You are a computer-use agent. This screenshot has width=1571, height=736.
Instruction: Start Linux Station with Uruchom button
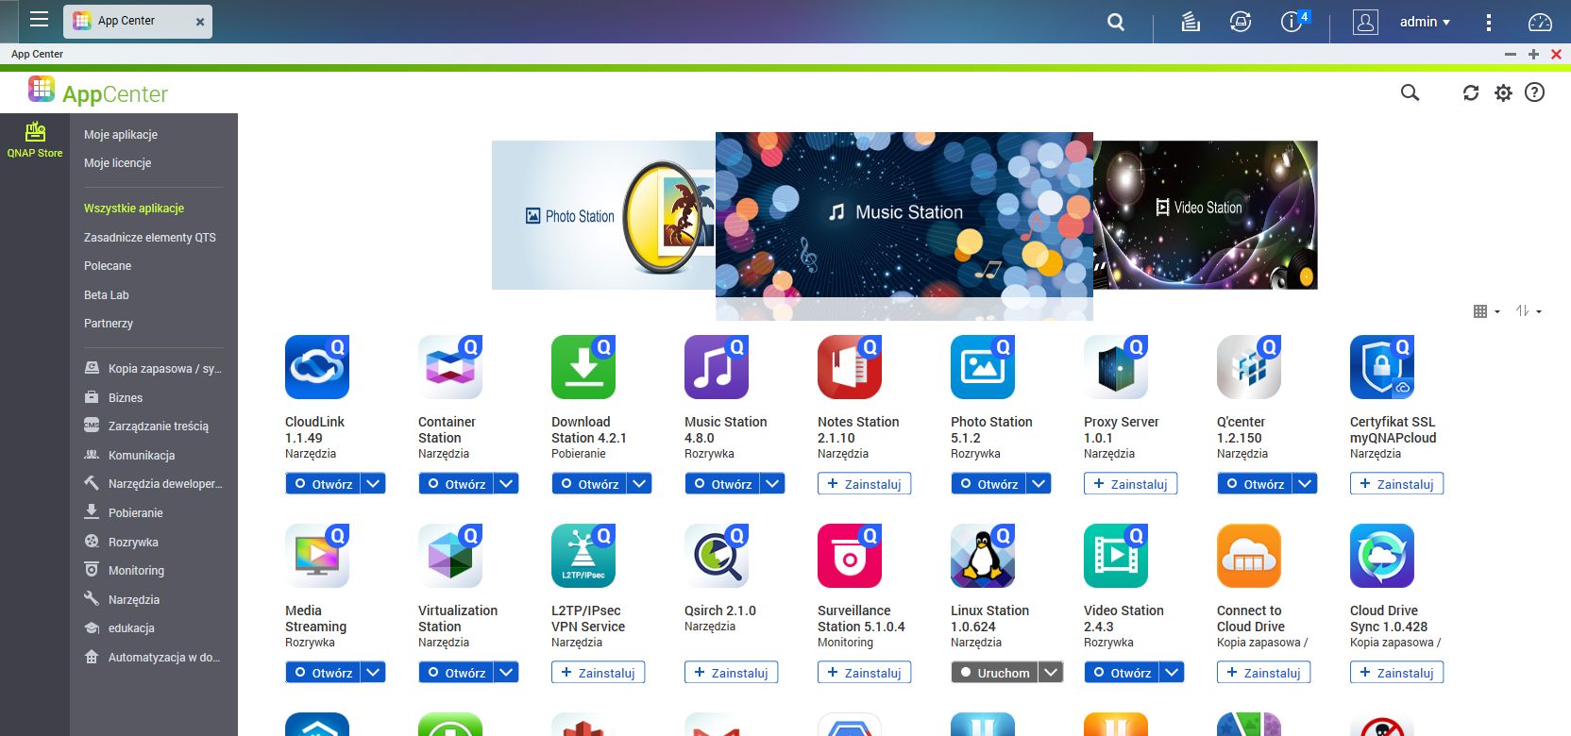tap(995, 673)
